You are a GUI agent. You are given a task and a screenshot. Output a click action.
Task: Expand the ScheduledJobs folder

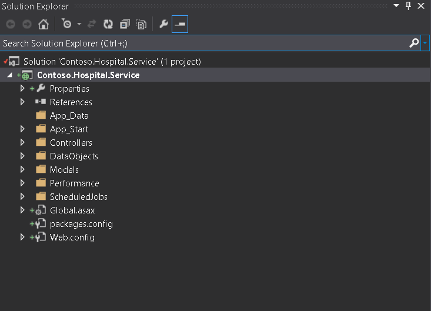22,196
